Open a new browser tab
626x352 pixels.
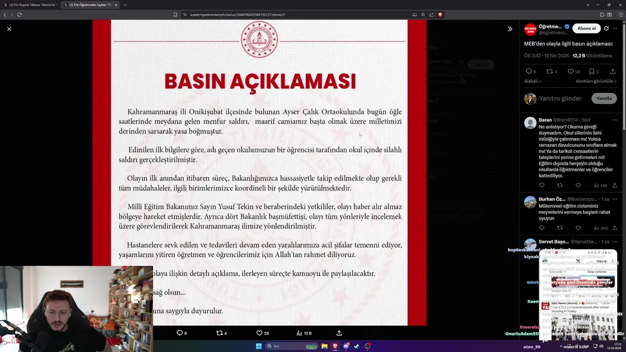(125, 5)
